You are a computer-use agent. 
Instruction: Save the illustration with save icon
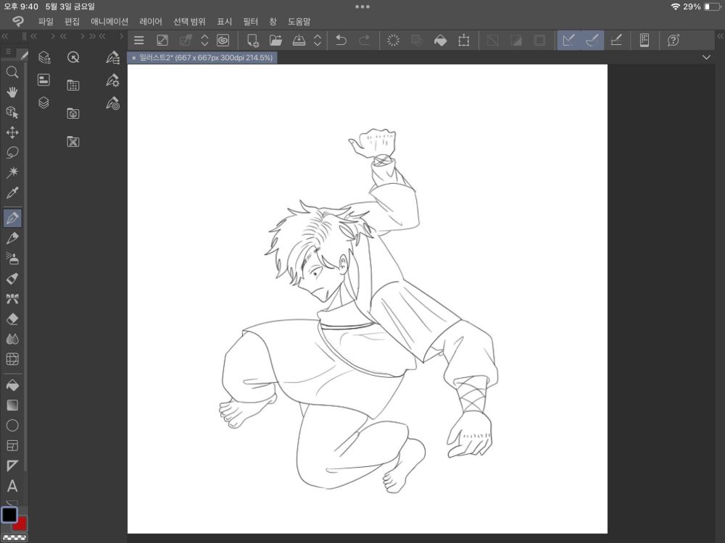pyautogui.click(x=299, y=40)
